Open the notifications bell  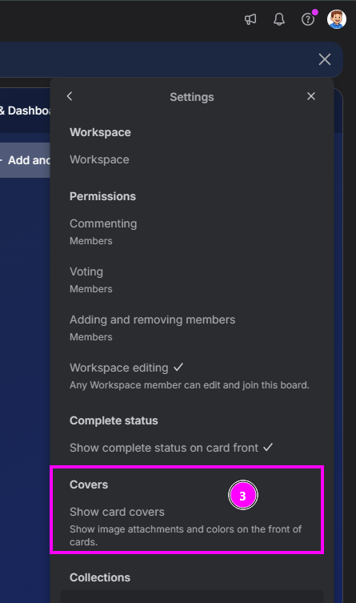(279, 19)
